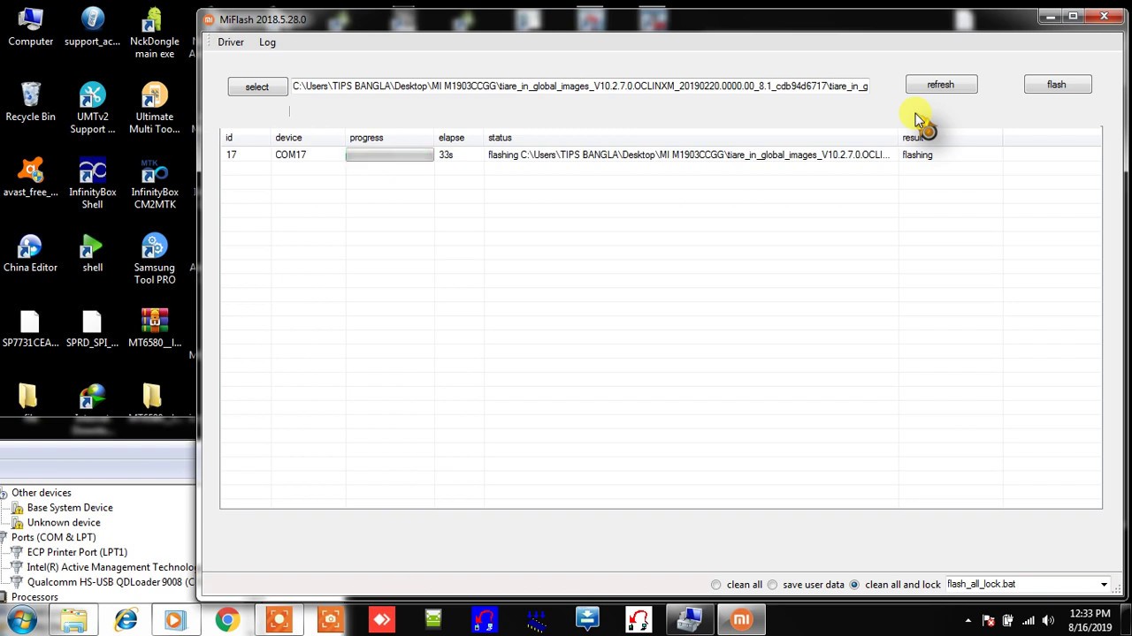This screenshot has width=1132, height=636.
Task: Click the firmware path input field
Action: click(x=580, y=86)
